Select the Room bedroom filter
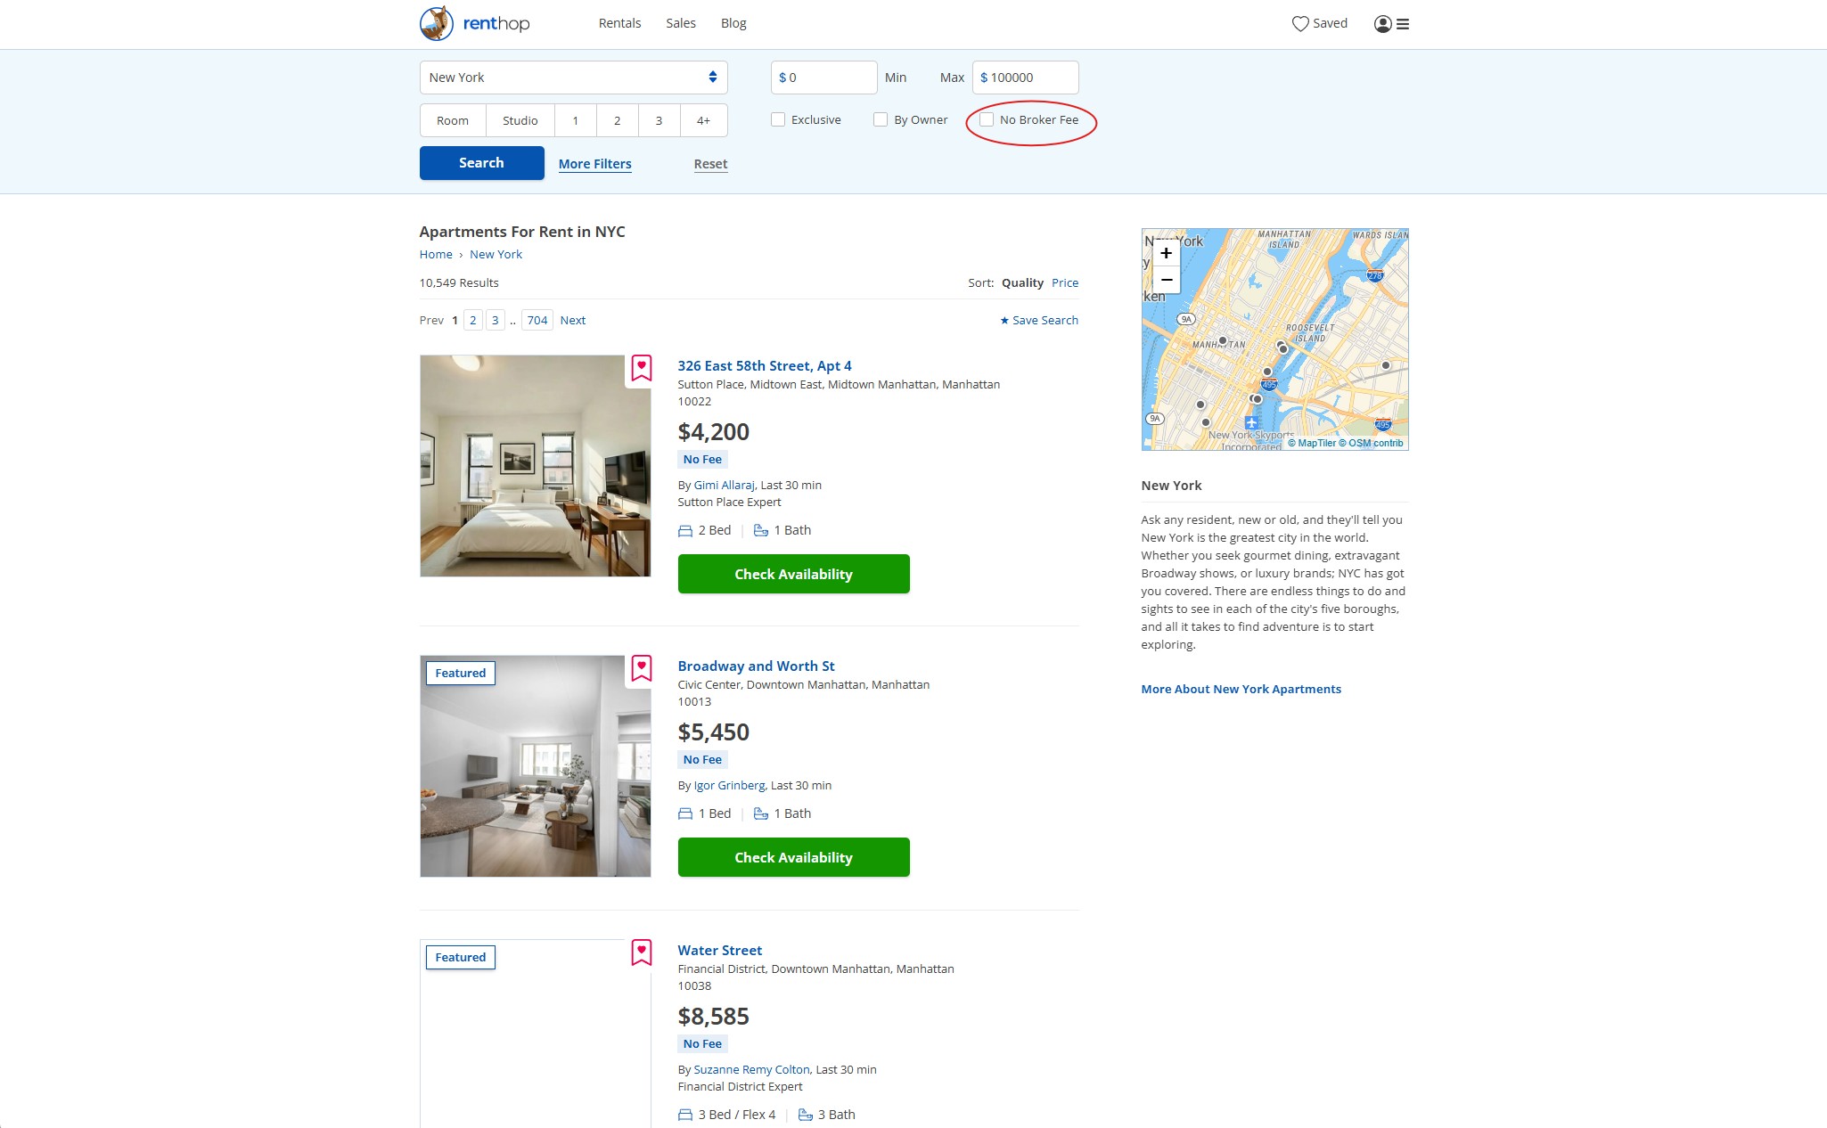 tap(453, 120)
